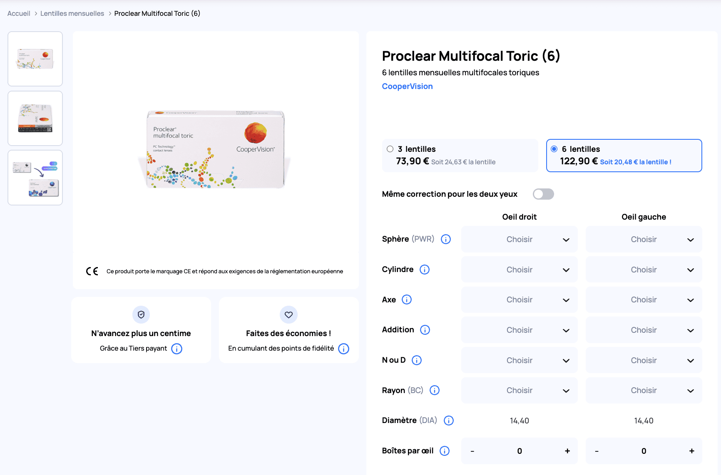Screen dimensions: 721x475
Task: Click the Proclear Multifocal Toric (6) breadcrumb
Action: [x=157, y=13]
